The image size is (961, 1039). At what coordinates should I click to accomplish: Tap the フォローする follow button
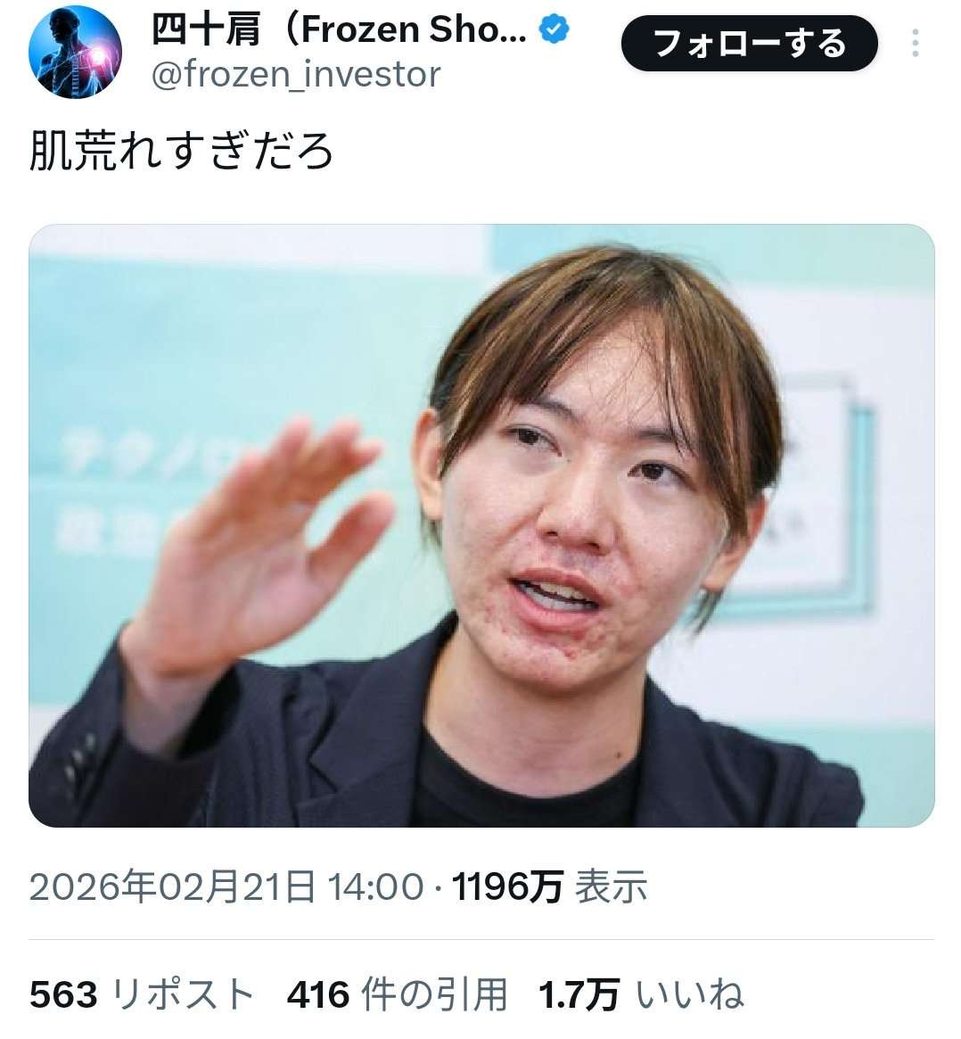[749, 43]
